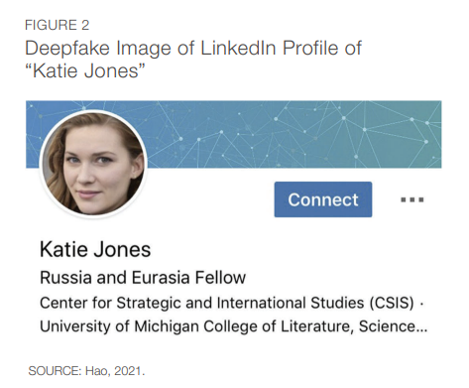Select the Katie Jones profile name
The image size is (469, 388).
pos(95,249)
